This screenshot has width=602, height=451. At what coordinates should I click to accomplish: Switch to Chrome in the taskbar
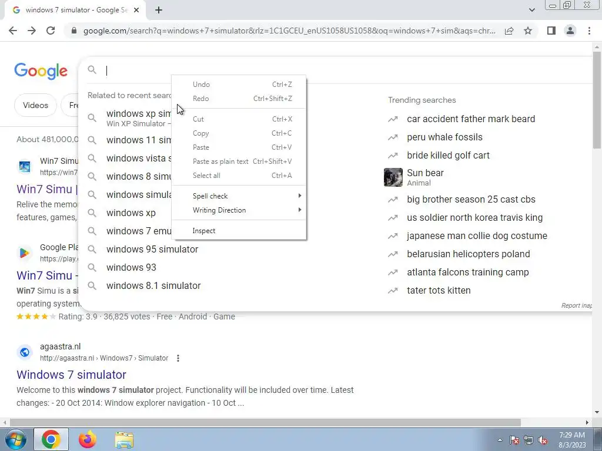coord(51,439)
